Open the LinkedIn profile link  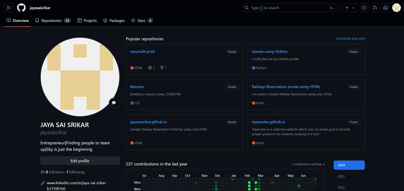77,186
